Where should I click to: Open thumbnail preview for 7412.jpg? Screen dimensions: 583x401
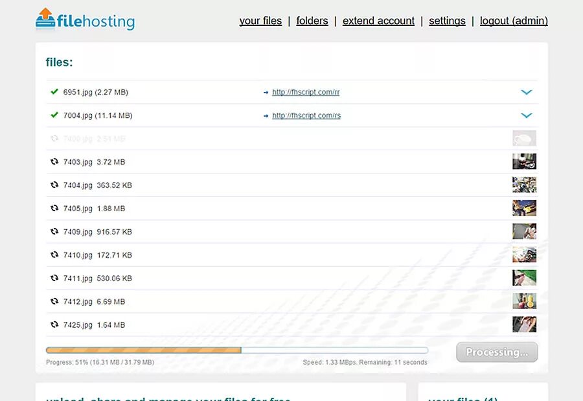pos(524,301)
